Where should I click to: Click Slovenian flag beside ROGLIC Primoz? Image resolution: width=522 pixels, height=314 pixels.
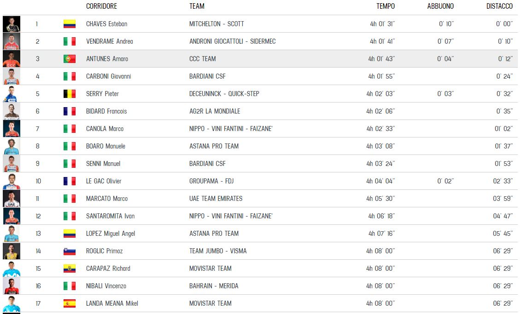pos(70,251)
